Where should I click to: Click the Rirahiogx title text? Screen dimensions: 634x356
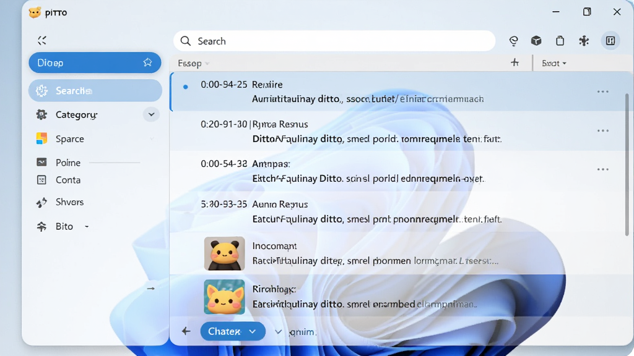(274, 289)
